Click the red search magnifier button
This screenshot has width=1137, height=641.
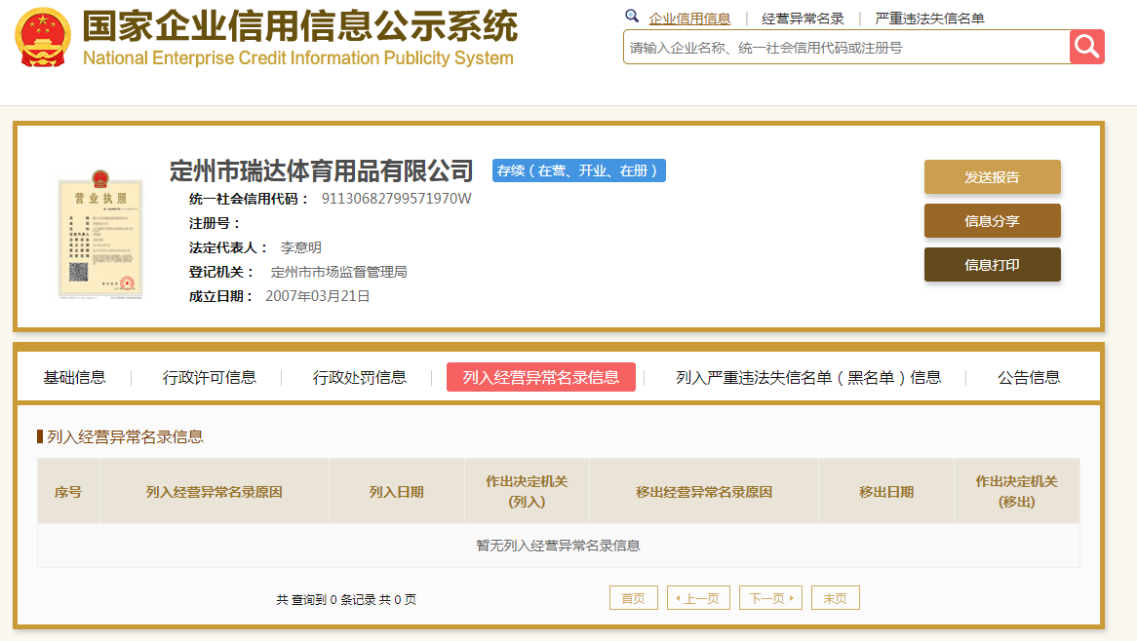point(1086,47)
